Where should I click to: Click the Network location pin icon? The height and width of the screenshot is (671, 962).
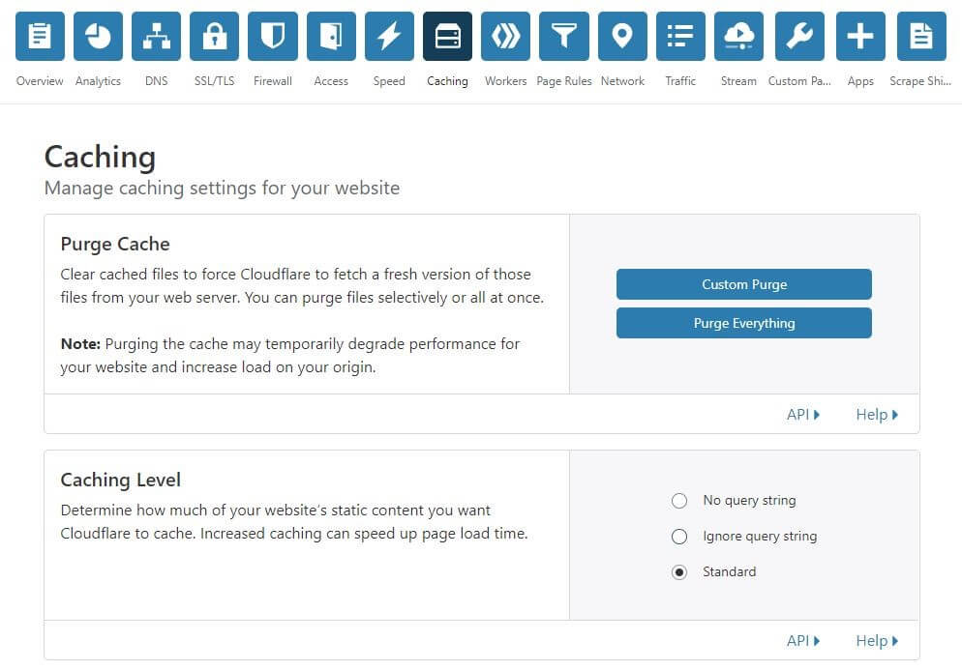pyautogui.click(x=622, y=37)
